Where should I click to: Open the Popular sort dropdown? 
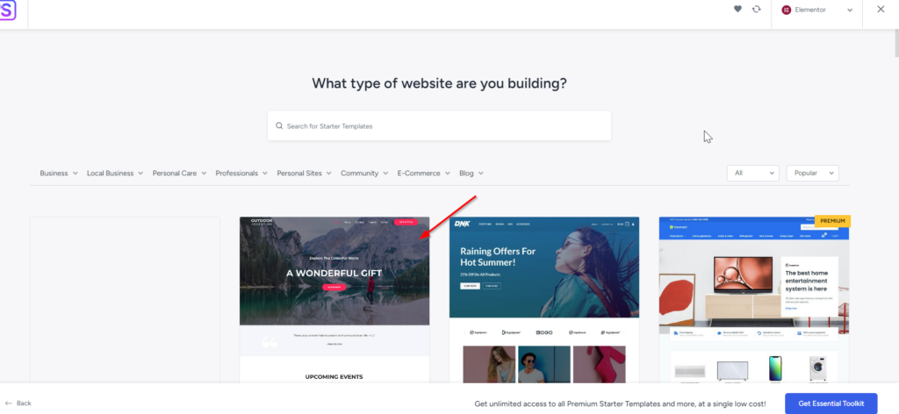pyautogui.click(x=812, y=173)
